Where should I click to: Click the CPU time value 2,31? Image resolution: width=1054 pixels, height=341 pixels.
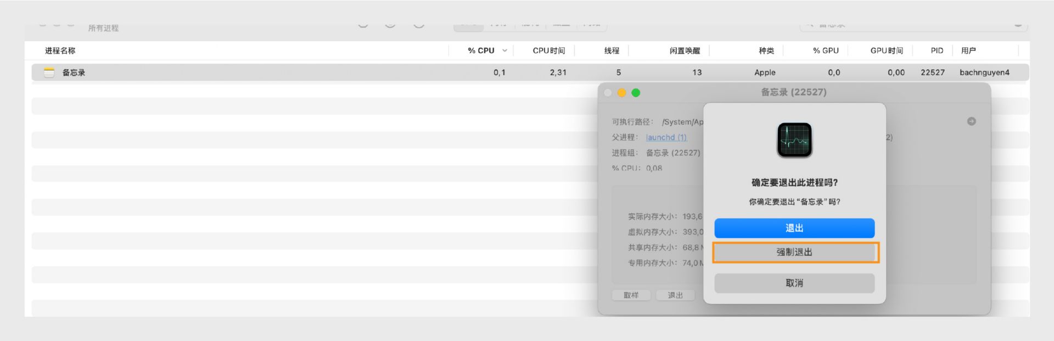click(x=558, y=72)
